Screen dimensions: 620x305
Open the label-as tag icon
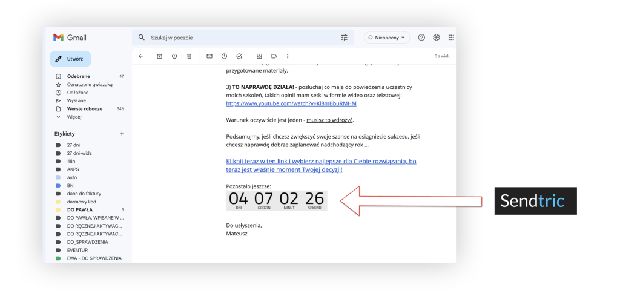tap(274, 56)
